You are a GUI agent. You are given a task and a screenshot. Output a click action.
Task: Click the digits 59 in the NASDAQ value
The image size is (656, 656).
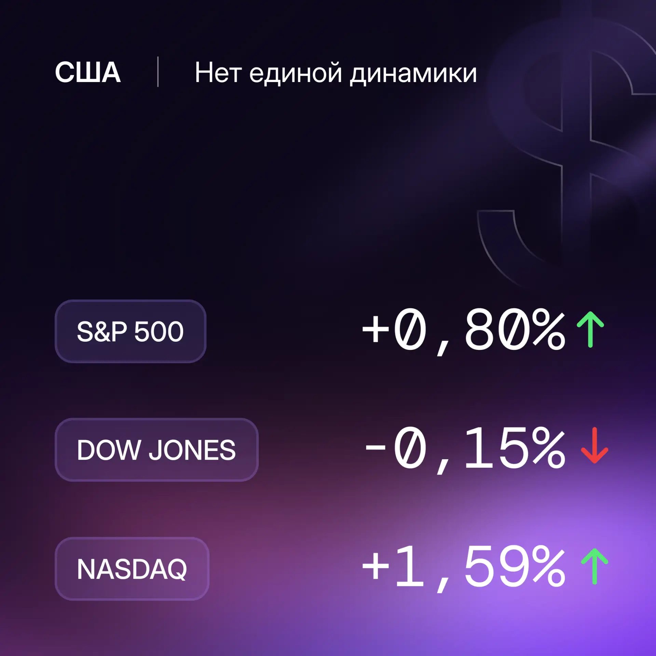pyautogui.click(x=496, y=566)
